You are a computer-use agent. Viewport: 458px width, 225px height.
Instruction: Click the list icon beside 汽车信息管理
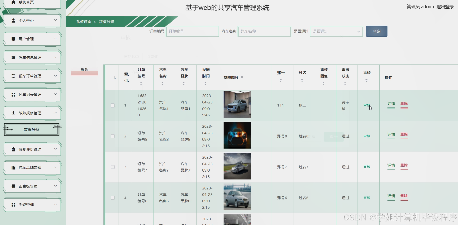(13, 58)
